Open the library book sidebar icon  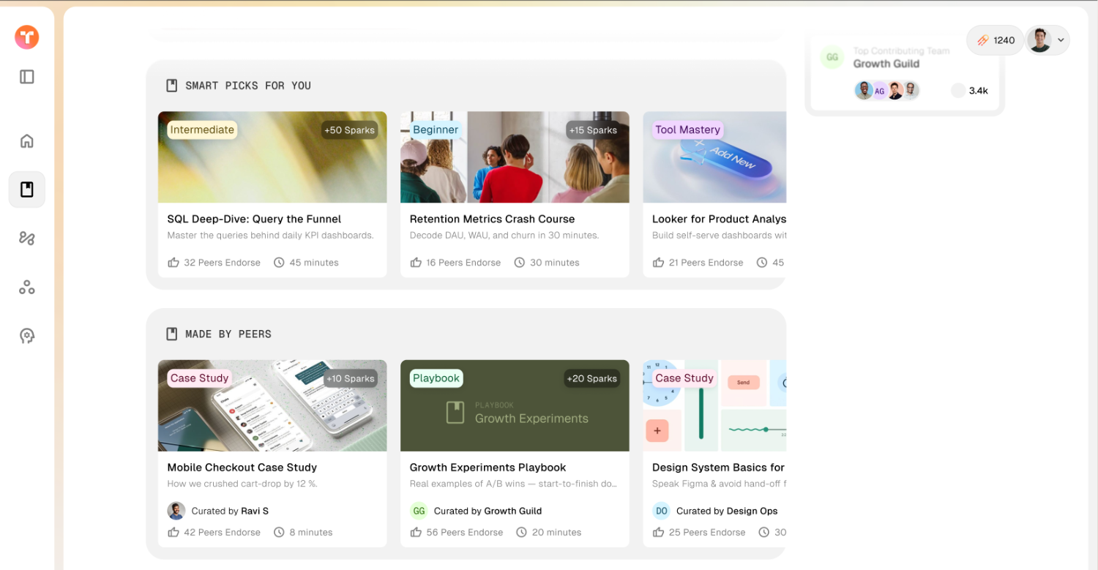pos(27,190)
